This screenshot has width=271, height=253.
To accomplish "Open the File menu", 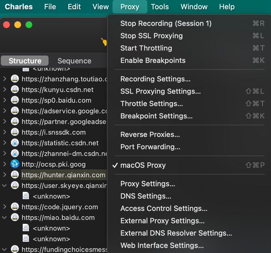I will [50, 7].
